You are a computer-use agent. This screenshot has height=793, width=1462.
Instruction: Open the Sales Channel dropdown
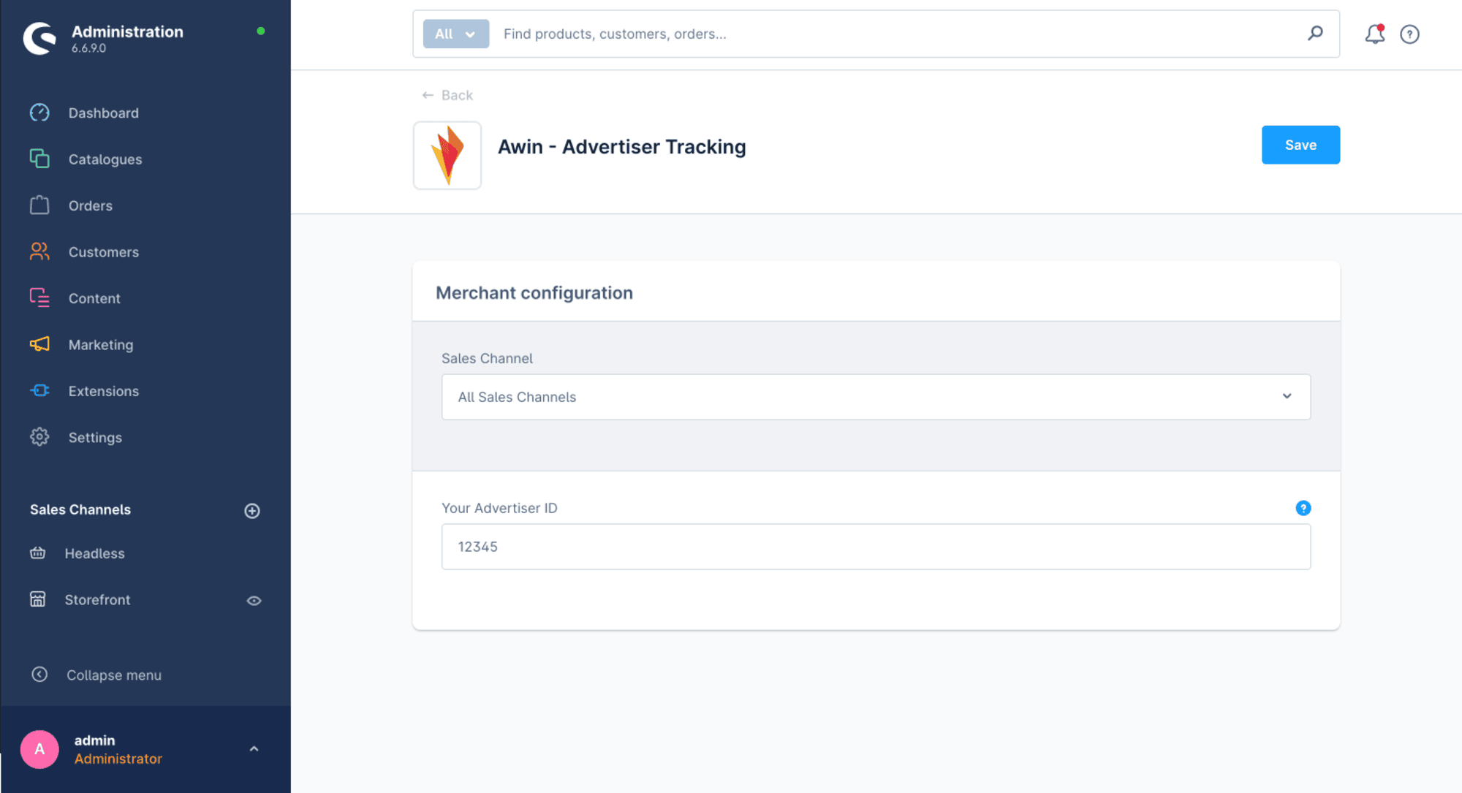coord(876,397)
